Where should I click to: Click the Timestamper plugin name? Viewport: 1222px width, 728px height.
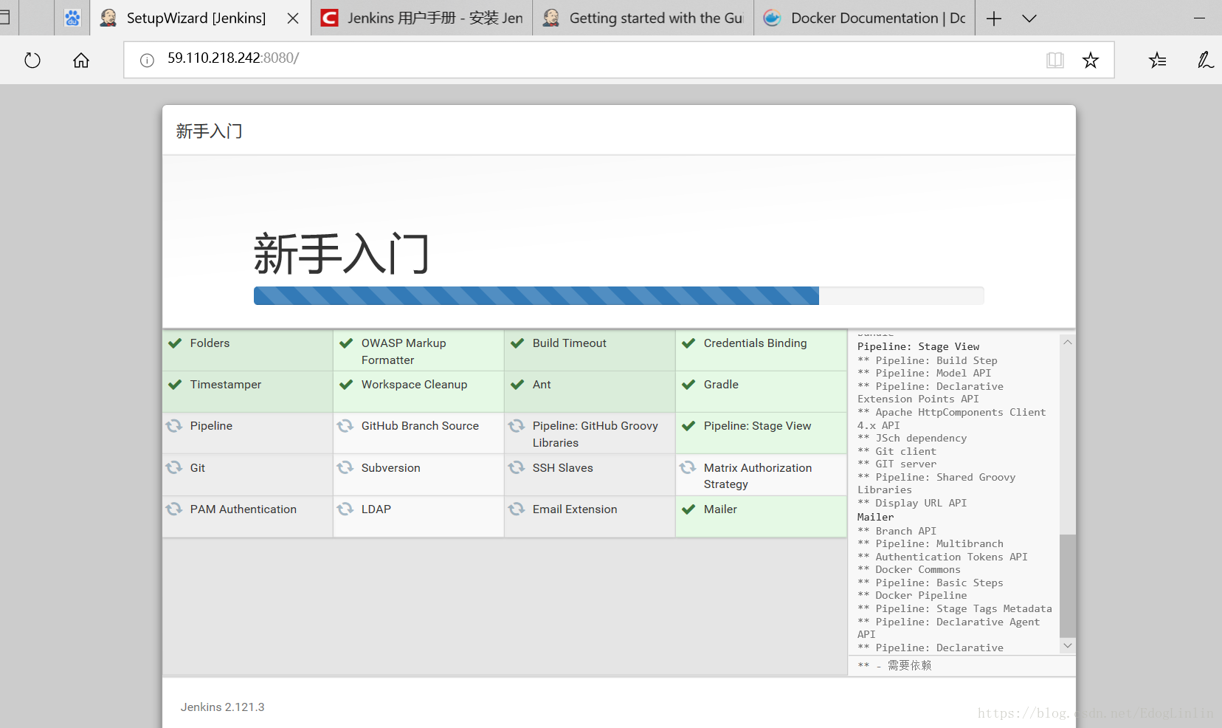tap(226, 385)
